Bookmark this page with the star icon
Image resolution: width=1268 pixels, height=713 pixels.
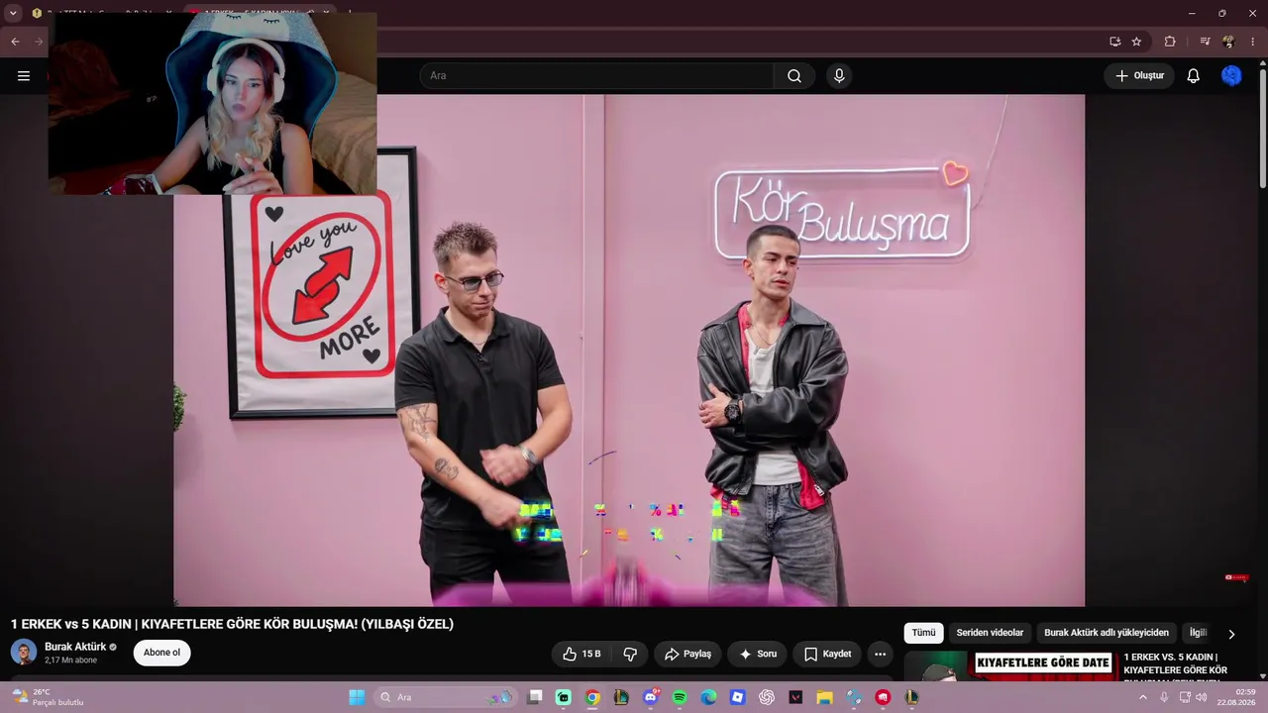point(1136,42)
